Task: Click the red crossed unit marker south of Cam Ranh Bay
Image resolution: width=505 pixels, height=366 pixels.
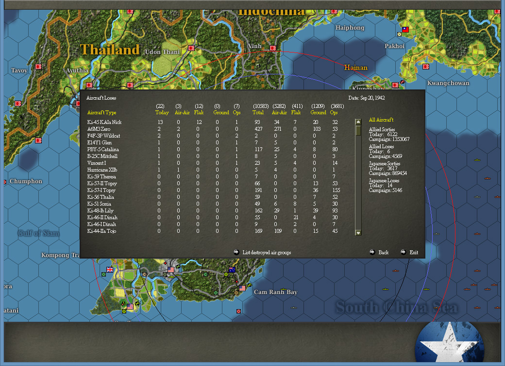Action: click(x=238, y=311)
